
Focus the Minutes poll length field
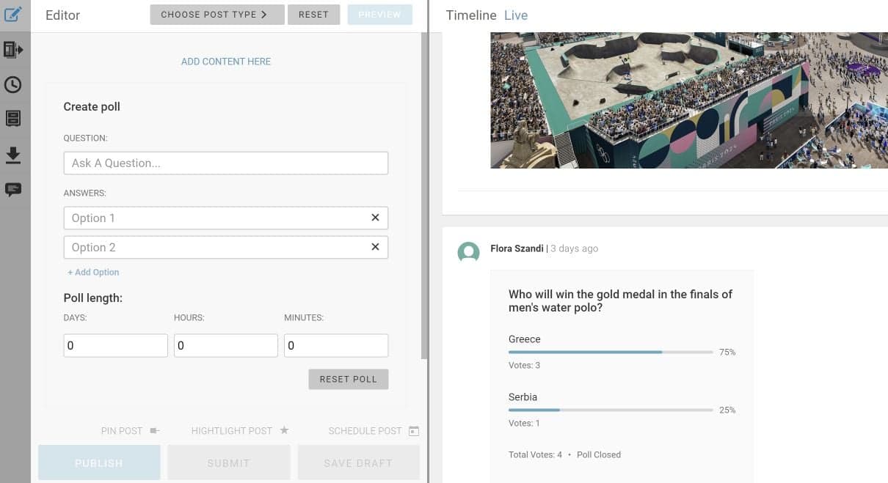coord(336,345)
